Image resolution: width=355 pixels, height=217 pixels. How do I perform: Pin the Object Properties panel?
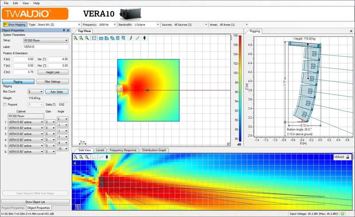point(64,30)
